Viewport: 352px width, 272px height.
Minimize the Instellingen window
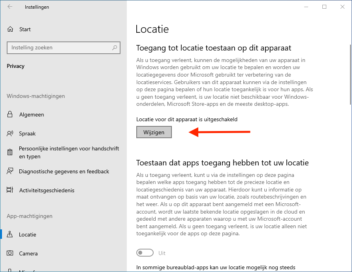[306, 7]
